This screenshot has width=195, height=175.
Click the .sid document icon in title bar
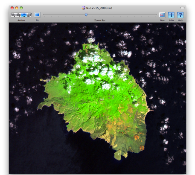(x=84, y=8)
